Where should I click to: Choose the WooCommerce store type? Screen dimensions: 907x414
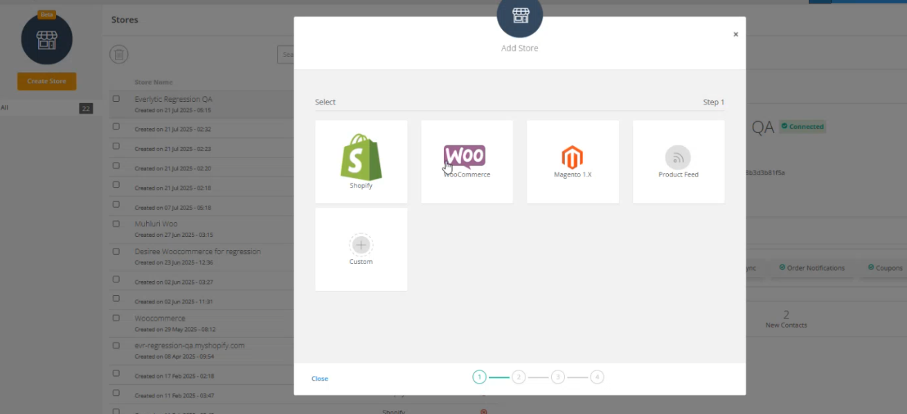coord(467,161)
